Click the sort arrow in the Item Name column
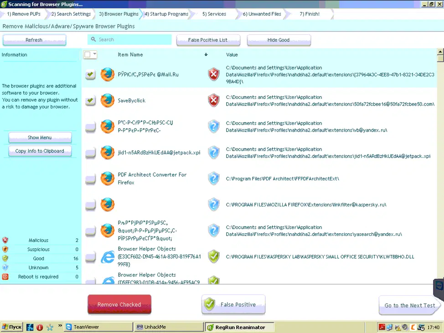Viewport: 444px width, 333px height. [x=206, y=55]
